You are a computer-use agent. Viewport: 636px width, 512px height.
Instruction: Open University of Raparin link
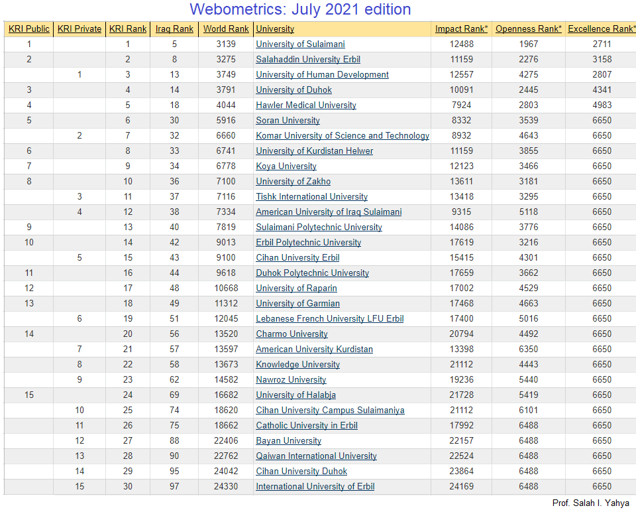coord(297,288)
